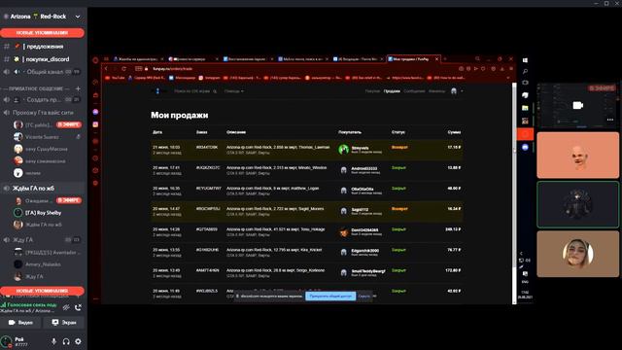Open buyer Sagid112's profile
622x350 pixels.
click(x=360, y=210)
